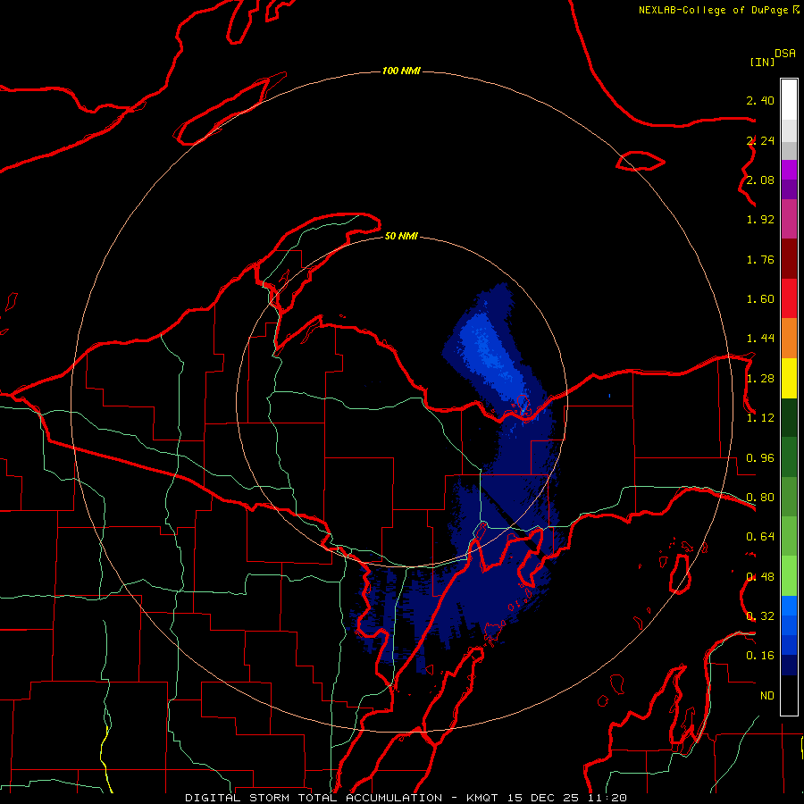
Task: Click the 0.64 legend value
Action: [760, 537]
